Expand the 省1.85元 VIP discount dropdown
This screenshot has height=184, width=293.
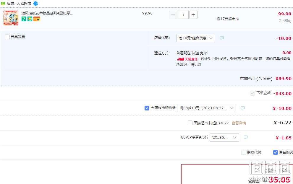pyautogui.click(x=224, y=138)
